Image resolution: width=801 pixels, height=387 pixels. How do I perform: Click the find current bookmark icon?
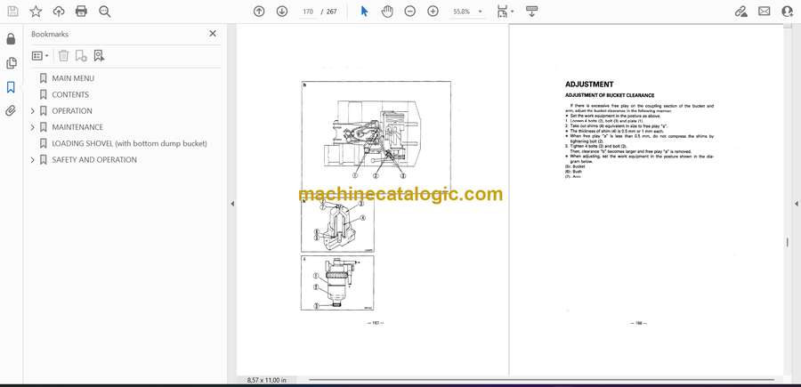pos(99,56)
